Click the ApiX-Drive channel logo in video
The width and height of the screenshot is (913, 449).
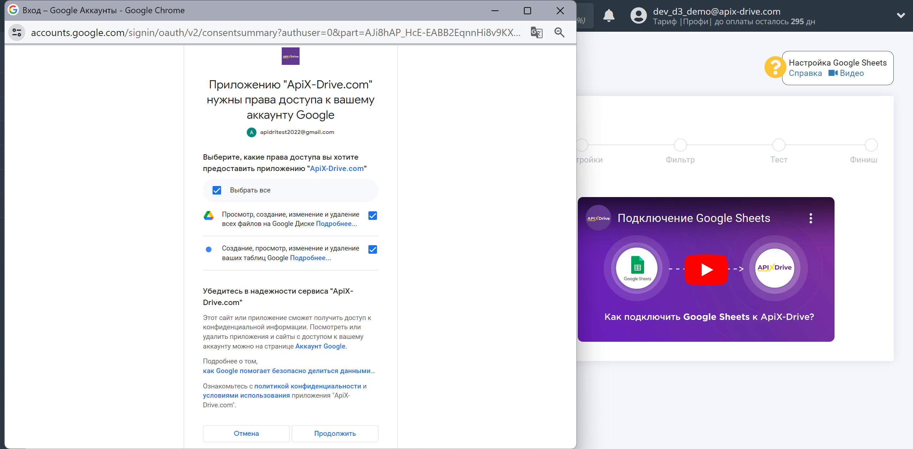point(598,218)
